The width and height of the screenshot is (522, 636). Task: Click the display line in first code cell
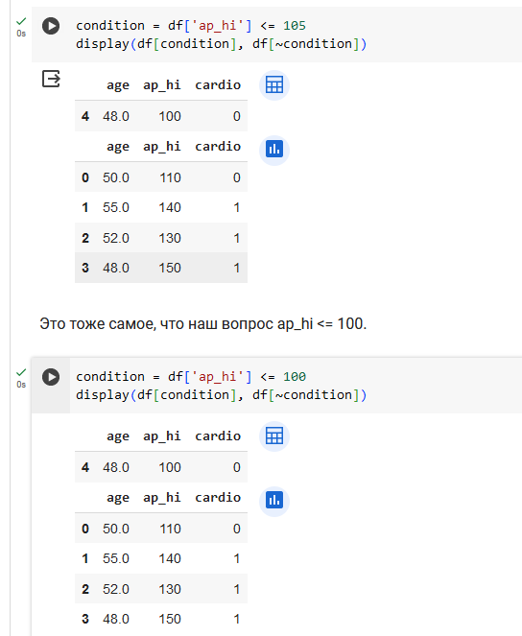tap(221, 44)
